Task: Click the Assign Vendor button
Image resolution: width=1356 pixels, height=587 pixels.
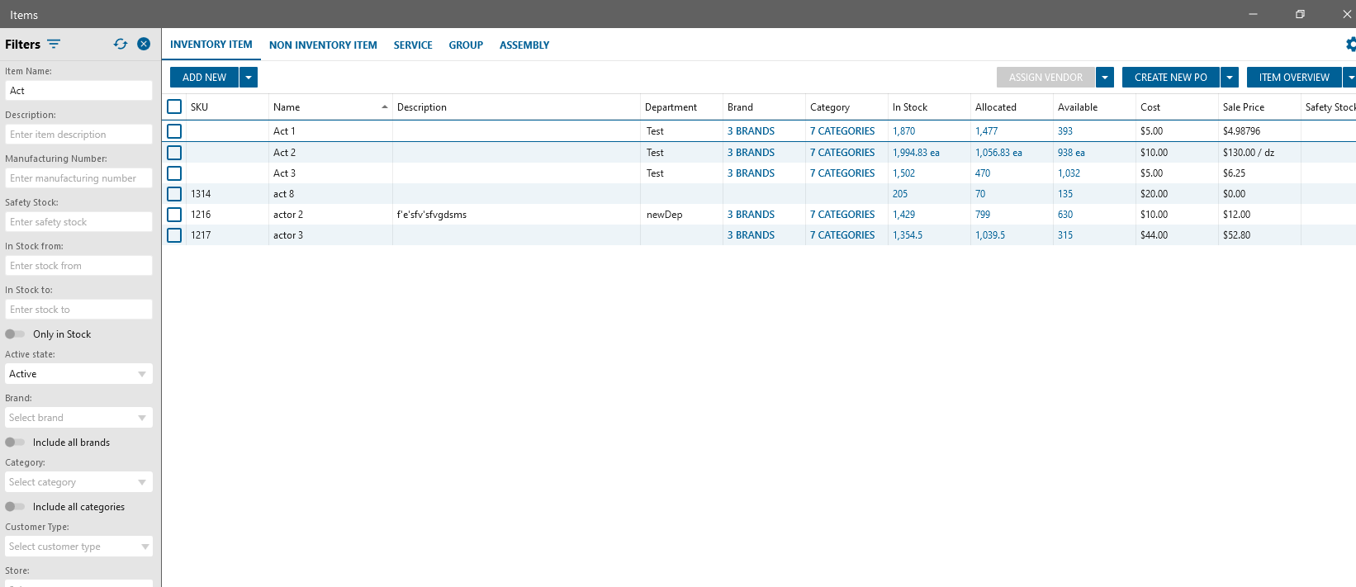Action: [1045, 78]
